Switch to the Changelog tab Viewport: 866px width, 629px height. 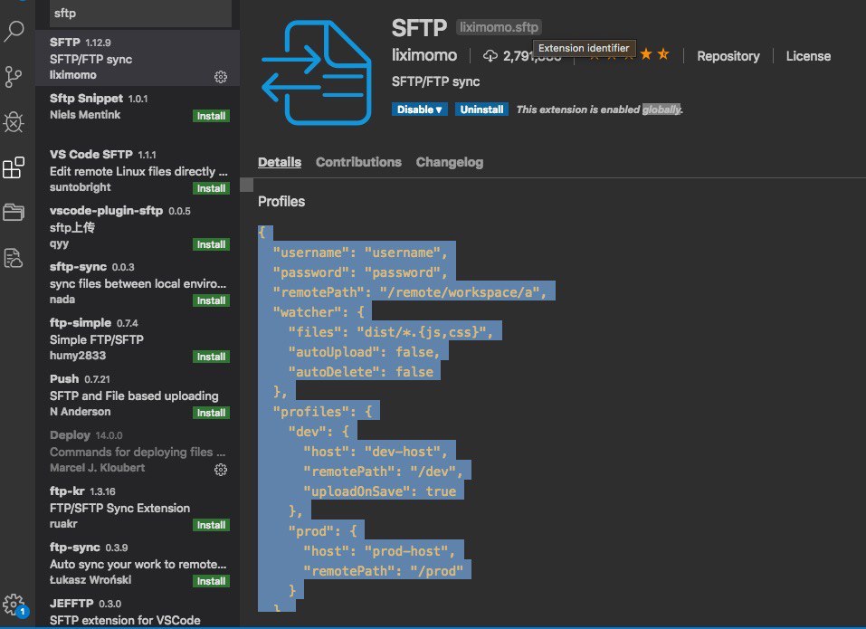pos(450,162)
